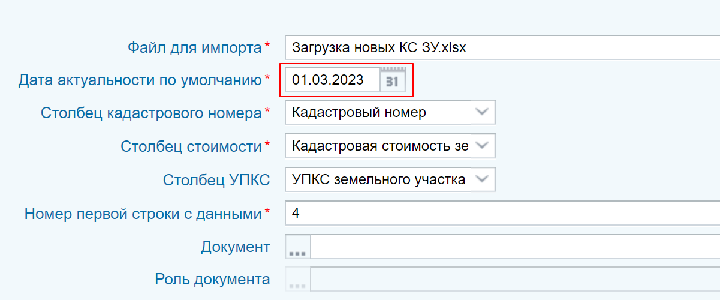Image resolution: width=720 pixels, height=300 pixels.
Task: Click the date field showing 01.03.2023
Action: [333, 80]
